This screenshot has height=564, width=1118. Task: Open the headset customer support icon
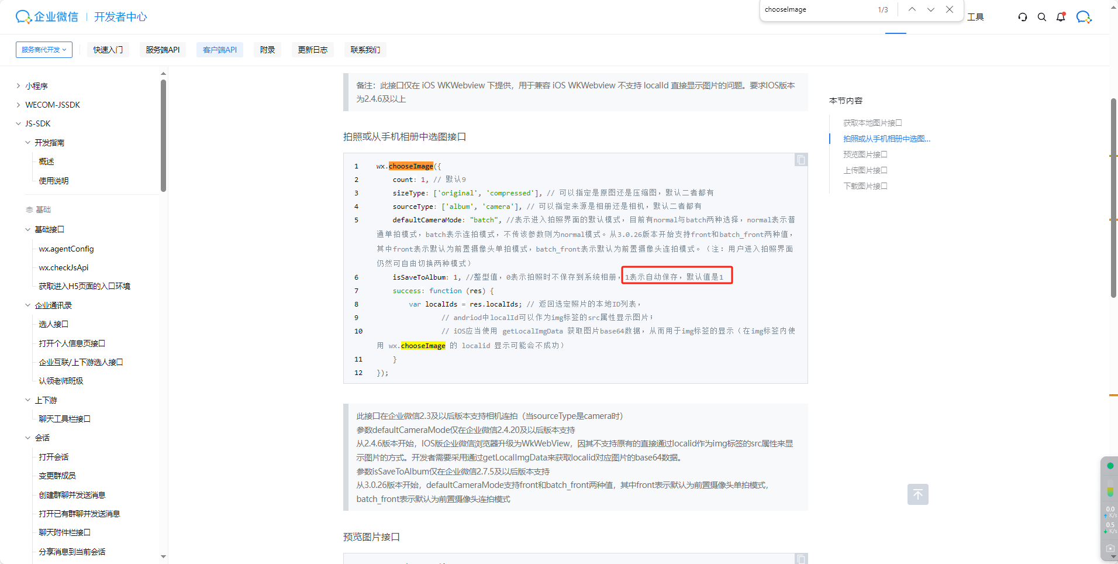point(1022,17)
